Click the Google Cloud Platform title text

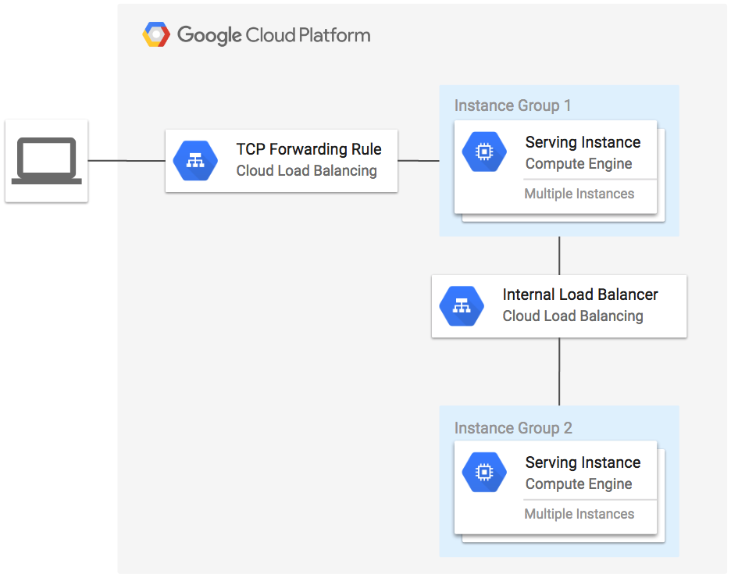pos(273,35)
